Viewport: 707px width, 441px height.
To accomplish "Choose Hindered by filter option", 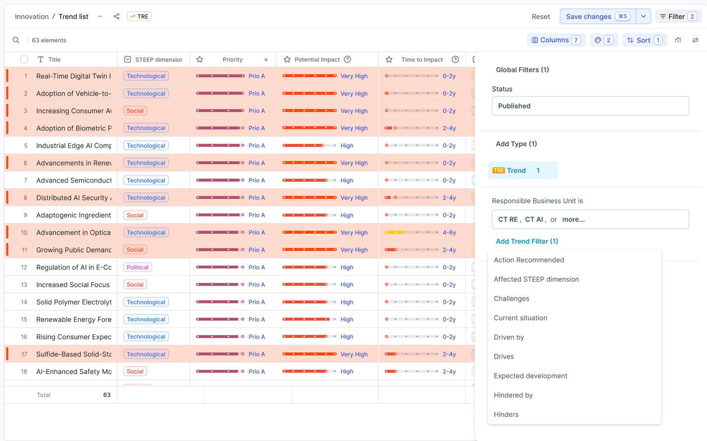I will pos(574,395).
